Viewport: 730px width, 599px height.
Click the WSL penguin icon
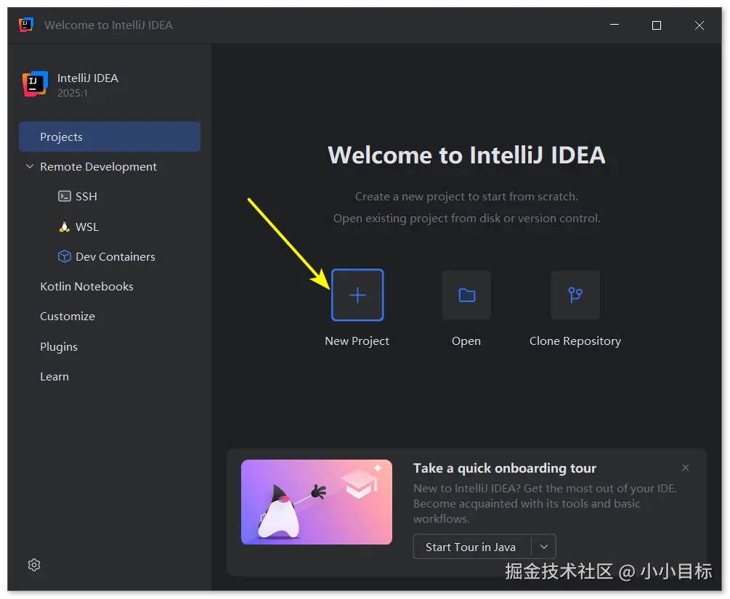pos(64,227)
